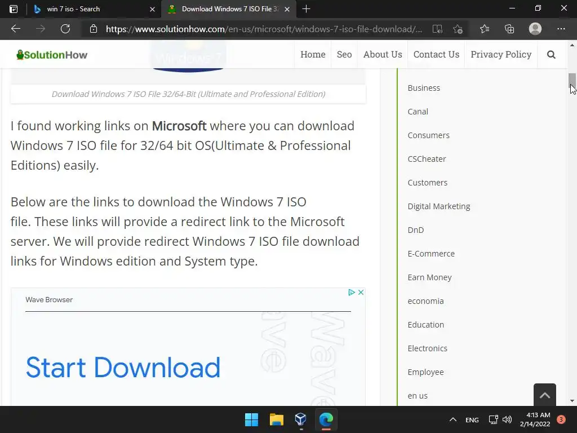Viewport: 577px width, 433px height.
Task: Click Start Download in the ad
Action: pos(123,368)
